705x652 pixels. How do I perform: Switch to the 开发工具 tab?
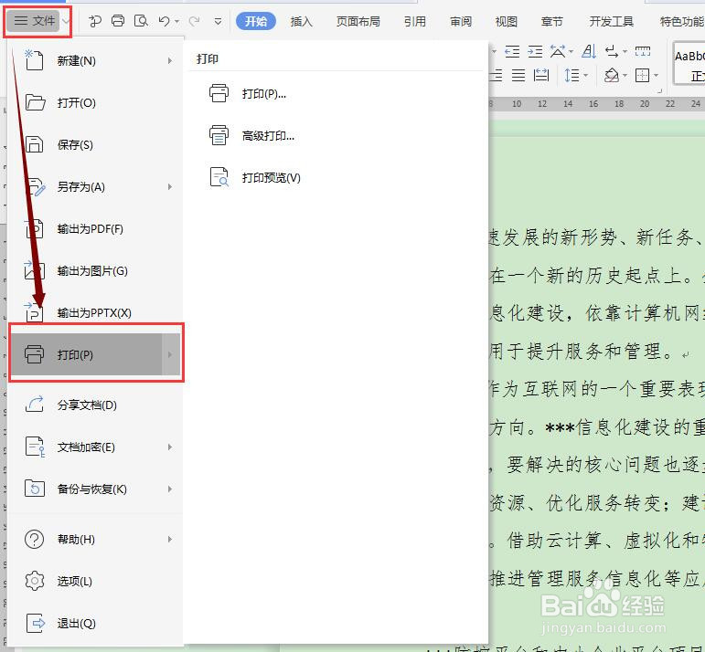611,21
